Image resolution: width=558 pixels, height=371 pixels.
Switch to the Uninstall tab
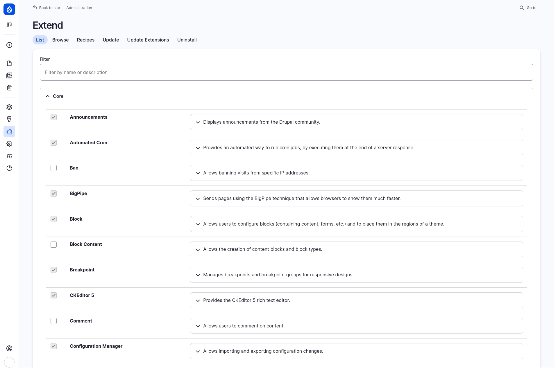coord(187,40)
